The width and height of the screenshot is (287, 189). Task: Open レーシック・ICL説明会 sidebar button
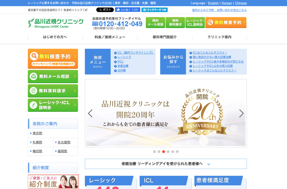click(53, 105)
